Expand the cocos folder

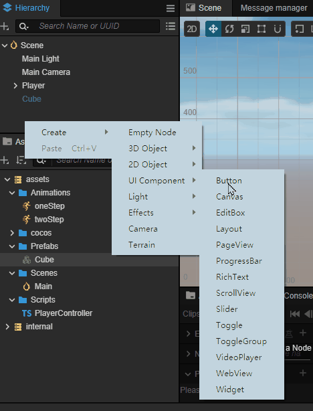[x=12, y=233]
